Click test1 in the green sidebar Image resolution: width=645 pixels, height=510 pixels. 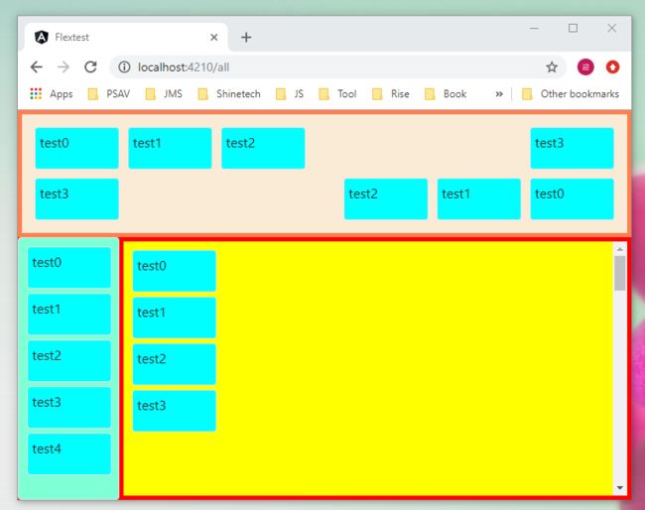pyautogui.click(x=69, y=315)
